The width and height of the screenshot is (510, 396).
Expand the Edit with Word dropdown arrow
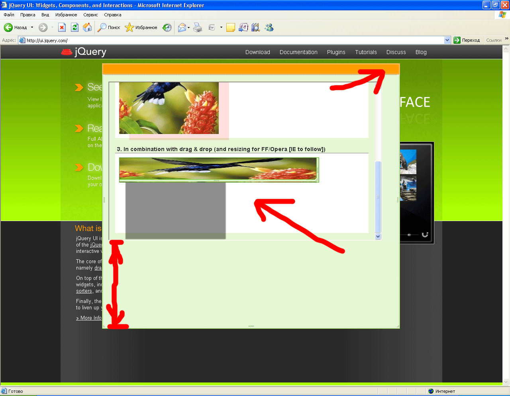221,27
